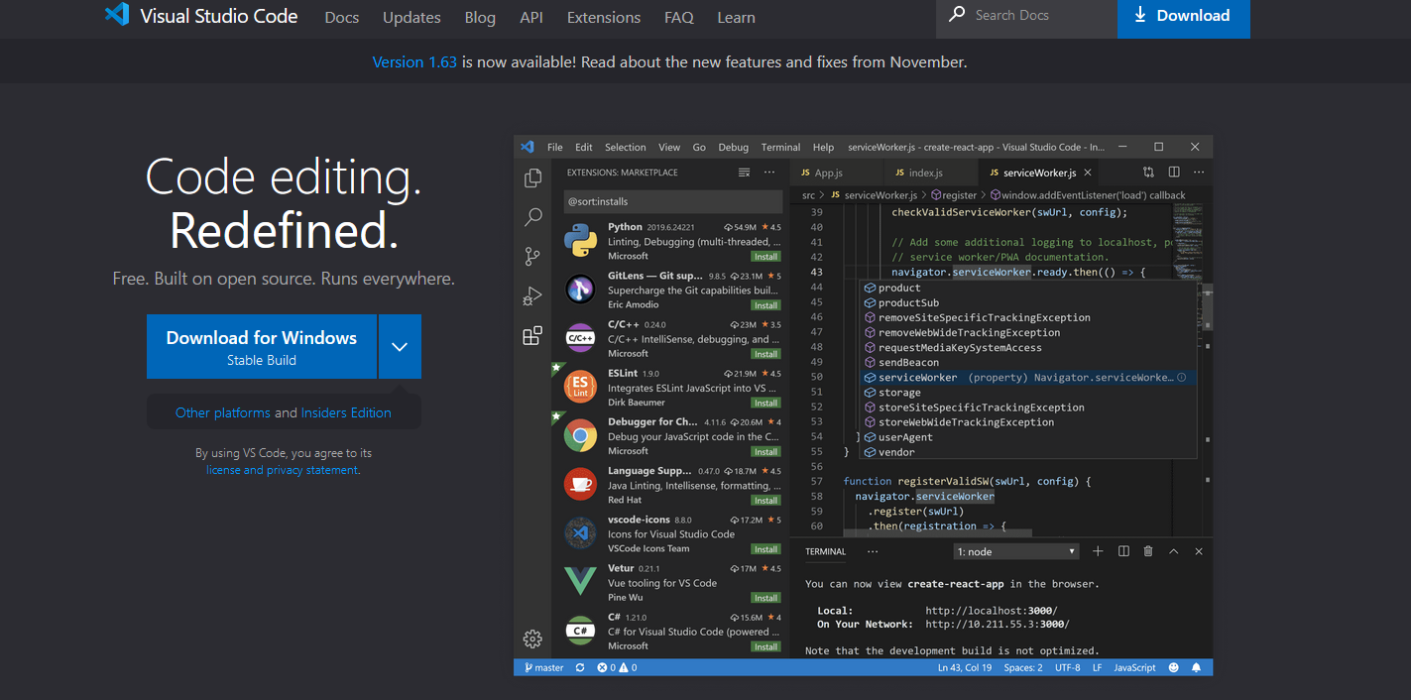The width and height of the screenshot is (1411, 700).
Task: Click the new terminal plus icon
Action: pos(1098,551)
